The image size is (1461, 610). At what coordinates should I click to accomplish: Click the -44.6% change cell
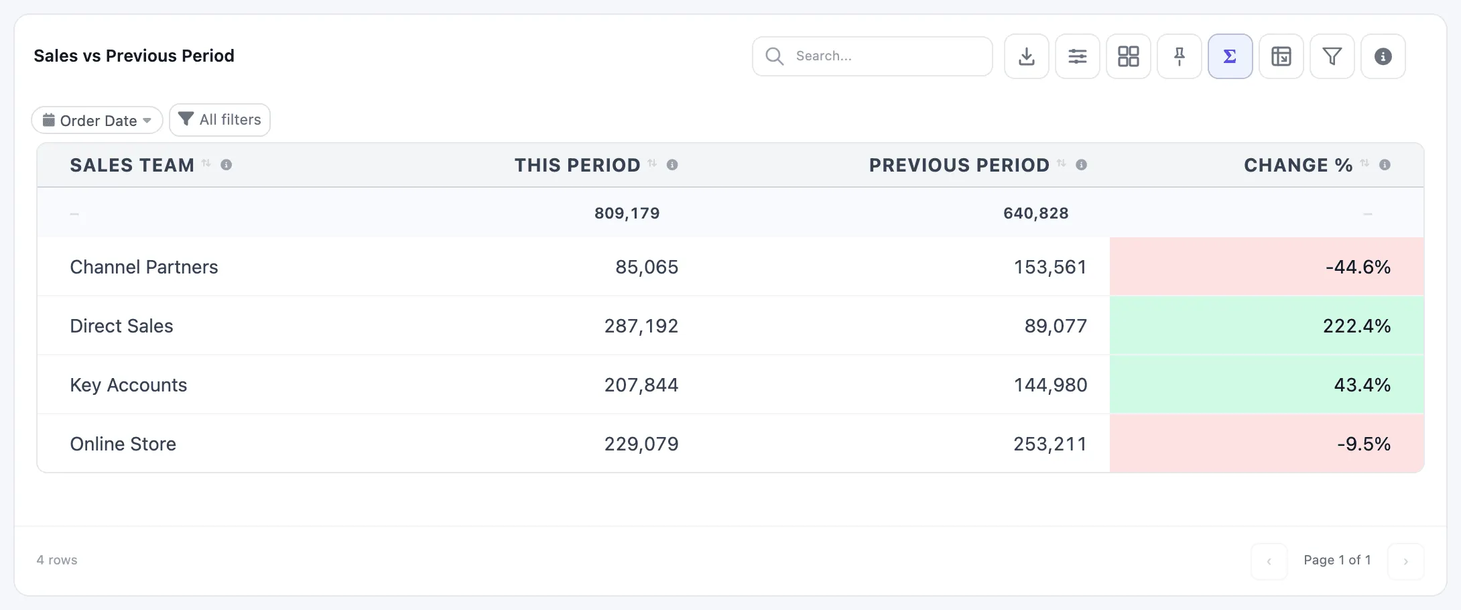coord(1267,267)
